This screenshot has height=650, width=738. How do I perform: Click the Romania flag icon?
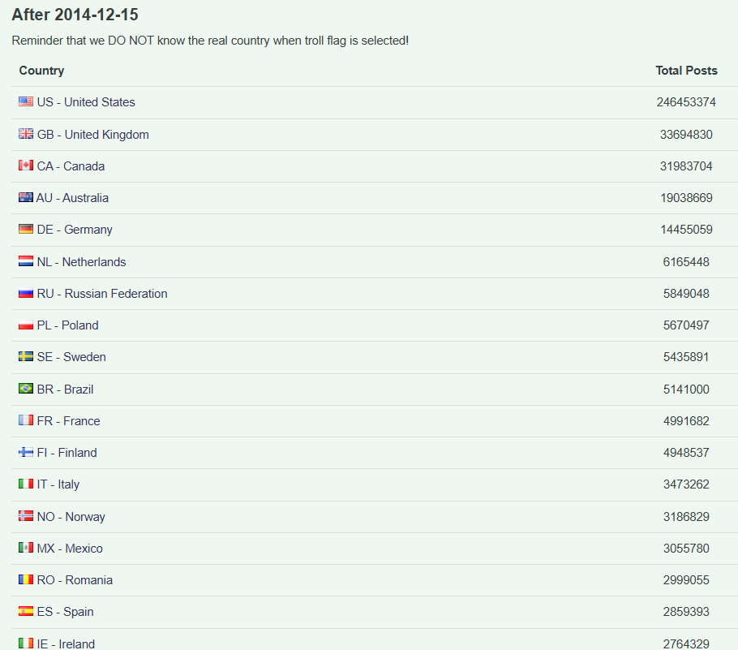pyautogui.click(x=26, y=580)
